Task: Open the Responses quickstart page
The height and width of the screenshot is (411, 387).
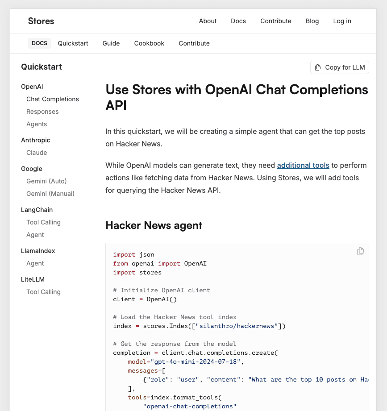Action: [x=42, y=112]
